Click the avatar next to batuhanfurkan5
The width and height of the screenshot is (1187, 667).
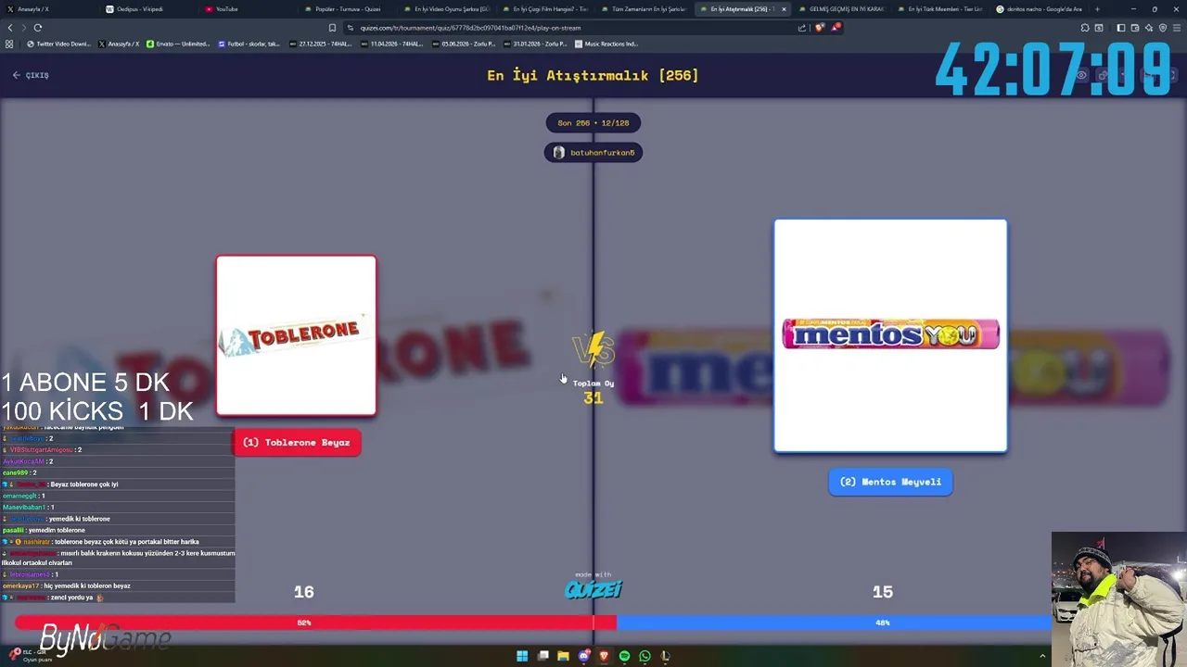pos(558,153)
